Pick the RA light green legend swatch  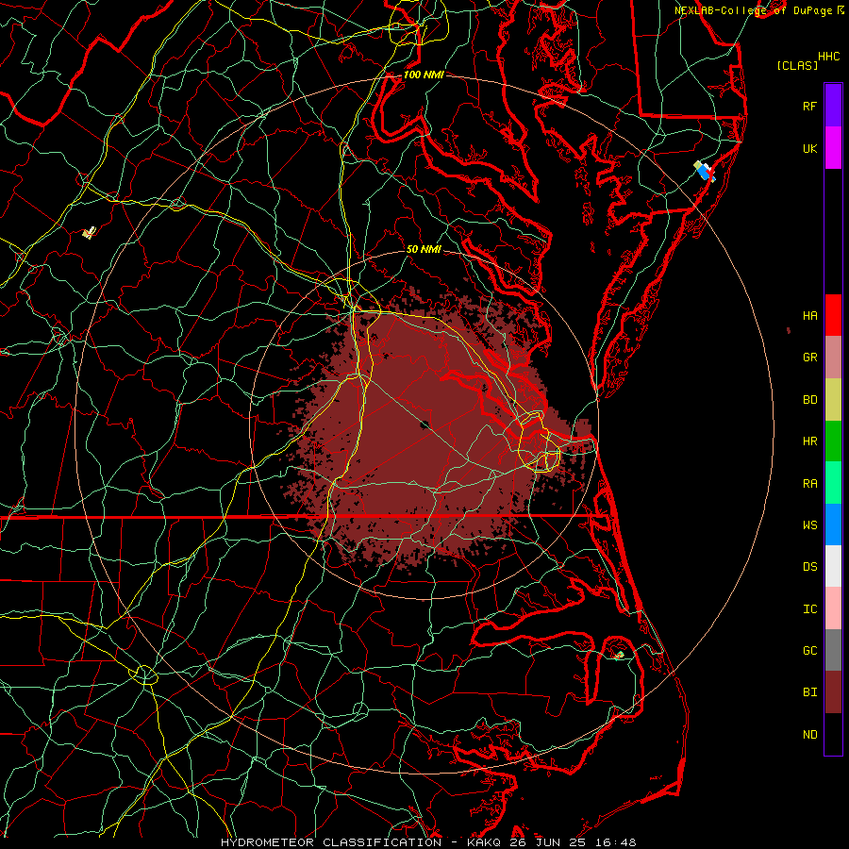click(833, 483)
